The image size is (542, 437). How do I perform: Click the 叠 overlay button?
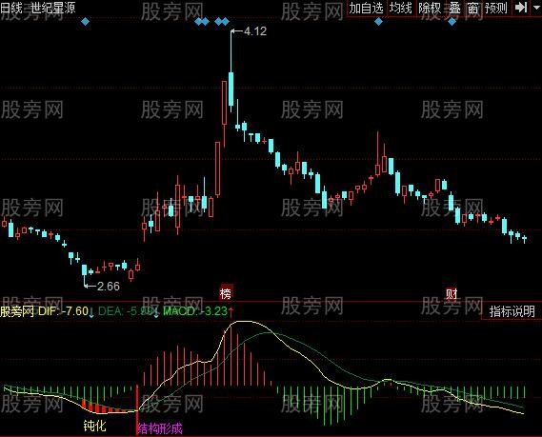coord(454,8)
